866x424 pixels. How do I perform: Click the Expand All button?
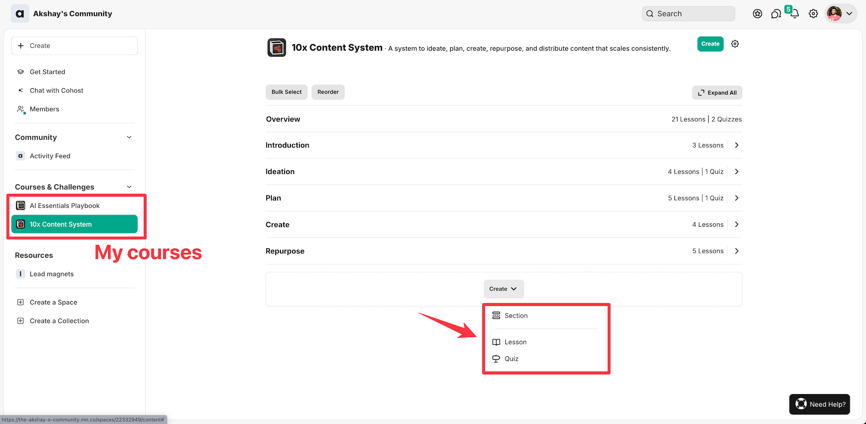click(717, 92)
